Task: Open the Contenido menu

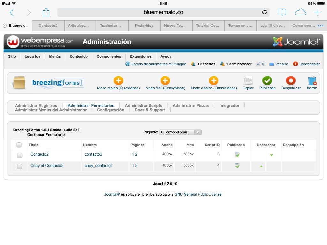Action: 79,56
